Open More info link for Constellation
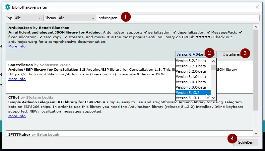265x151 pixels. [x=17, y=79]
